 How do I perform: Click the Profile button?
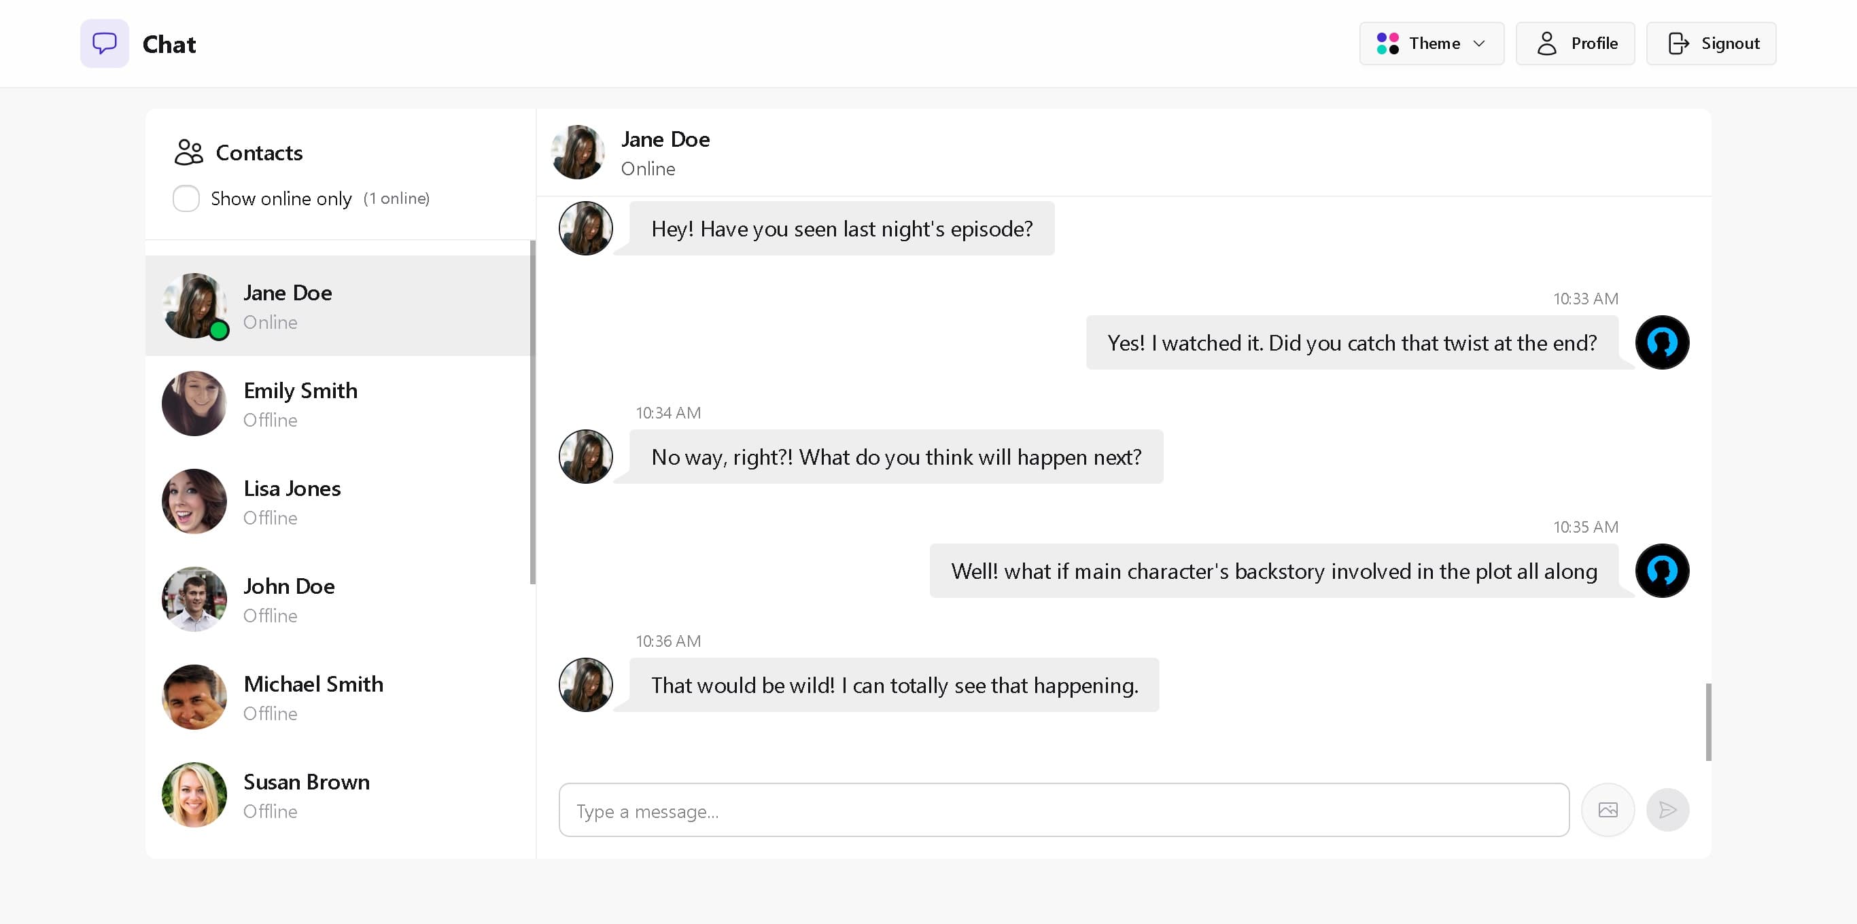1575,43
